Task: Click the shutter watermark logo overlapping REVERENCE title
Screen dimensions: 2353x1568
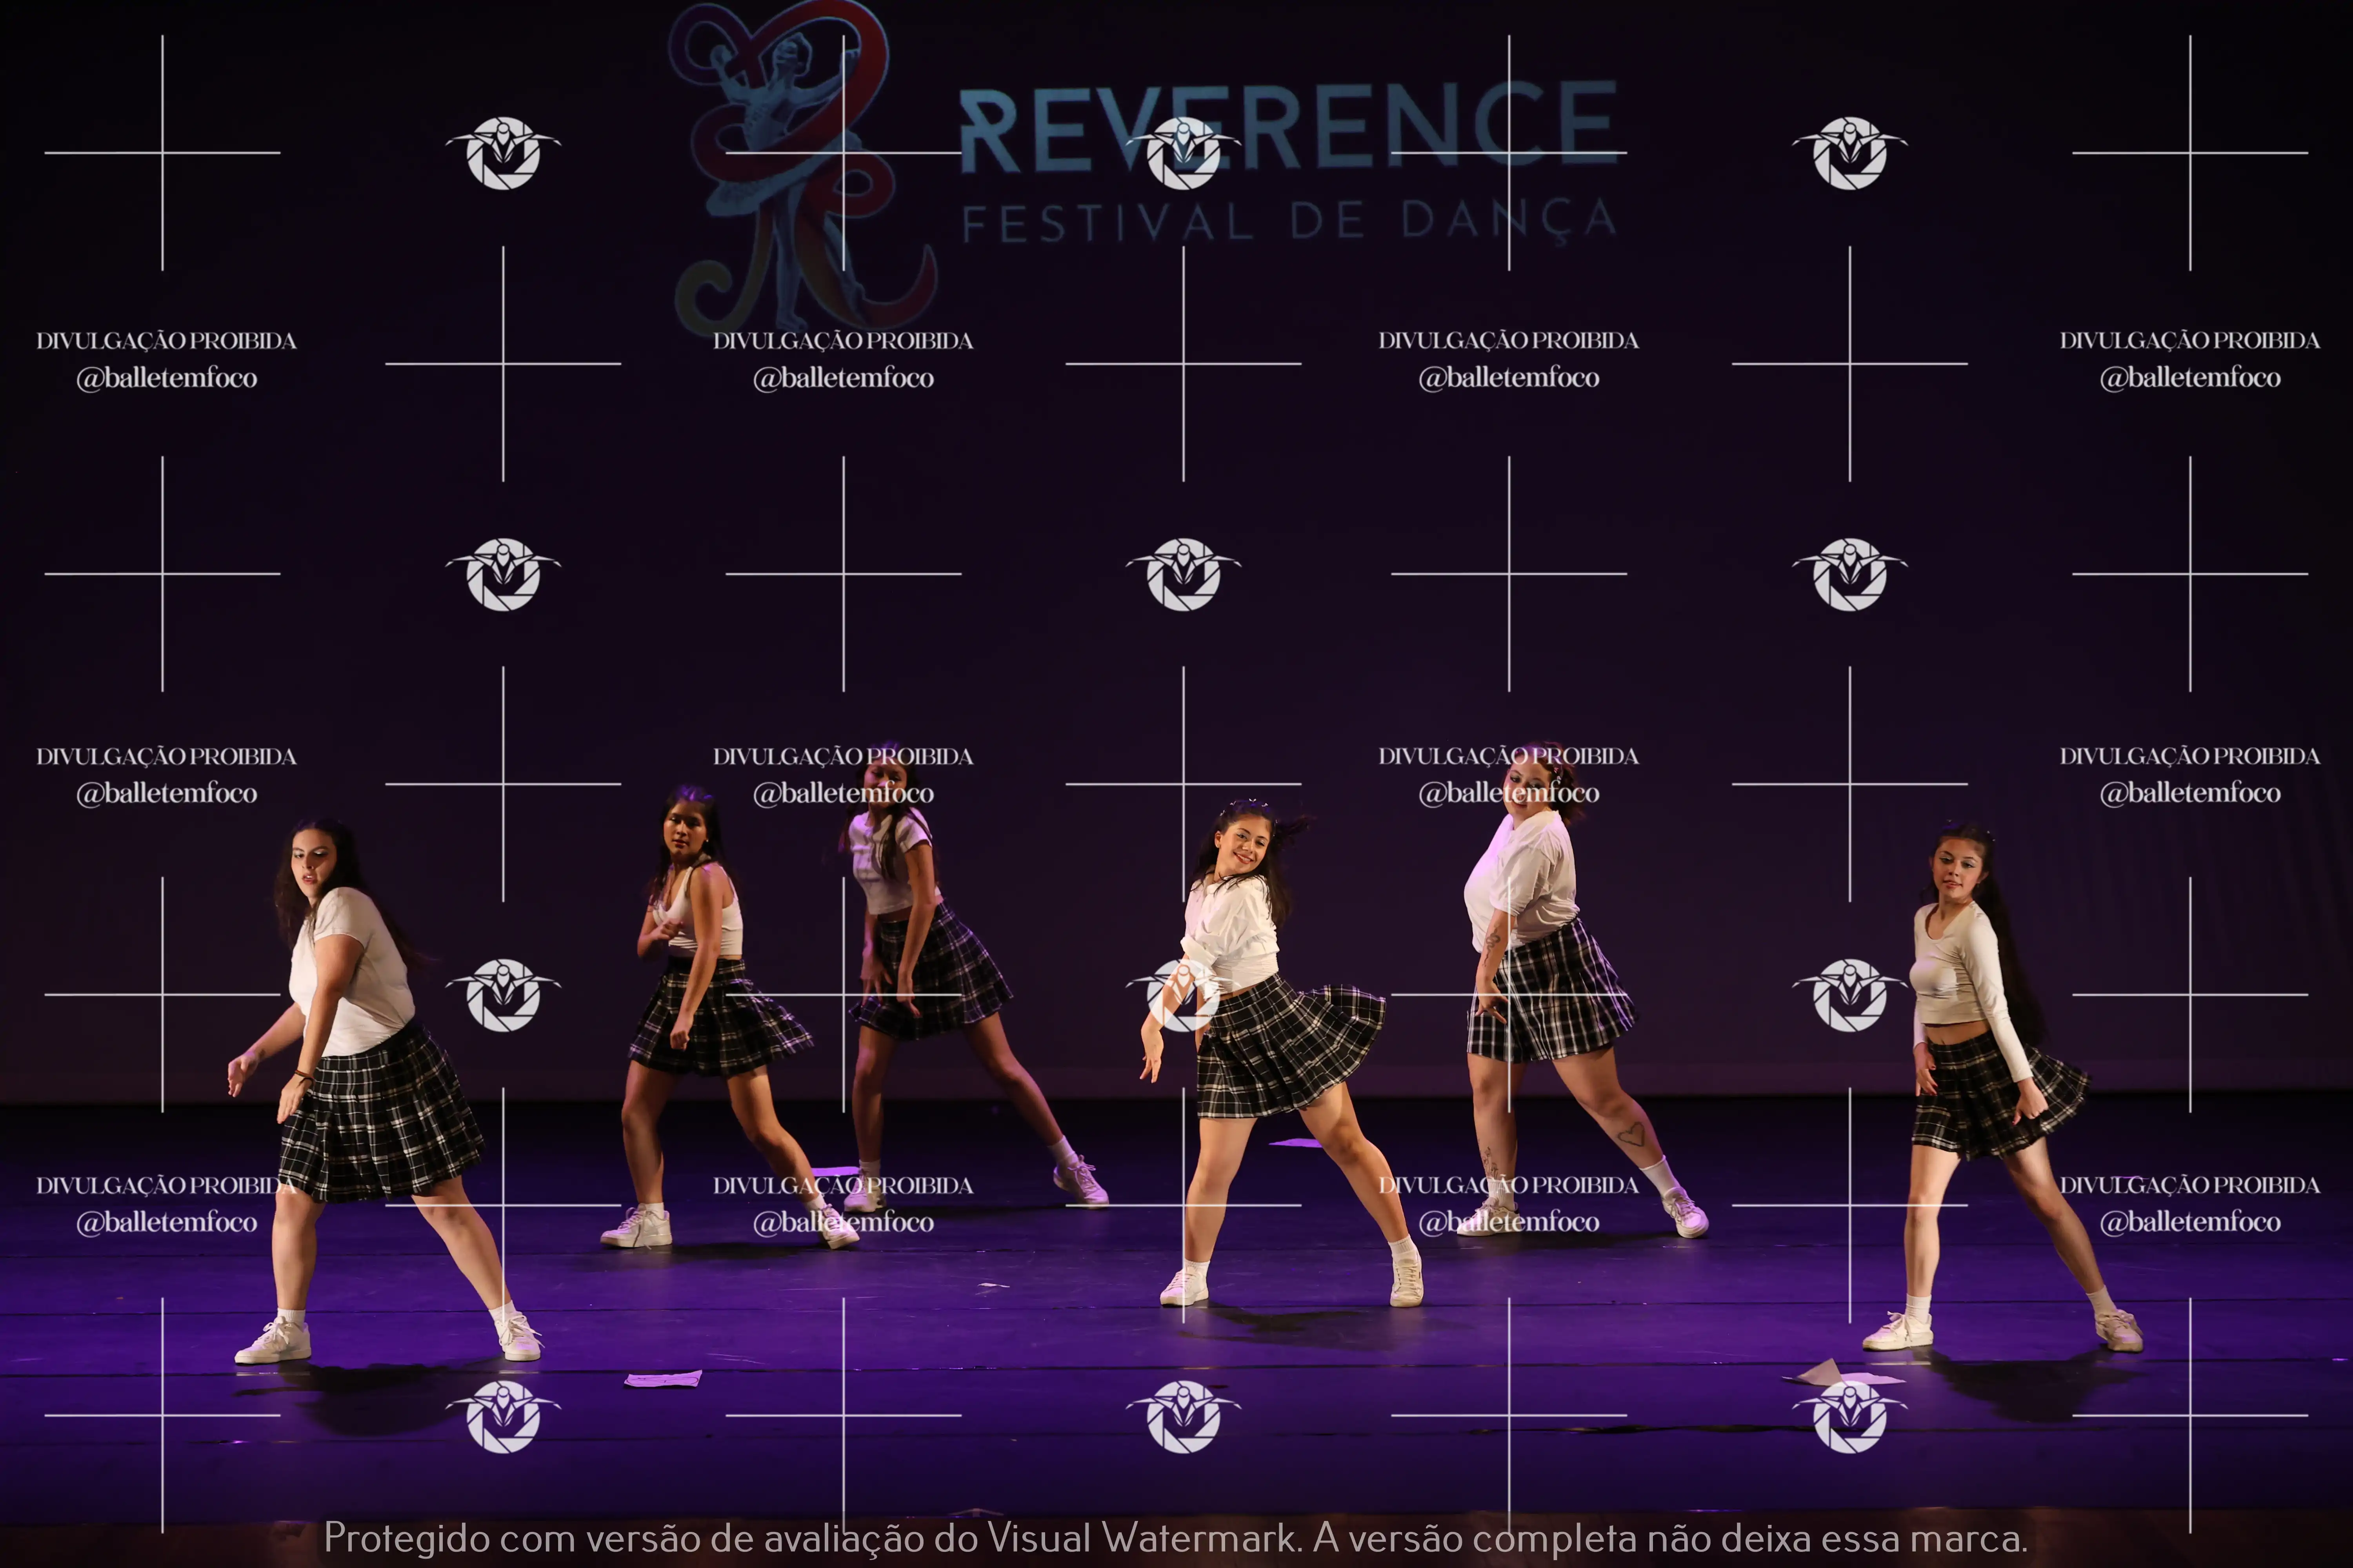Action: tap(1184, 153)
